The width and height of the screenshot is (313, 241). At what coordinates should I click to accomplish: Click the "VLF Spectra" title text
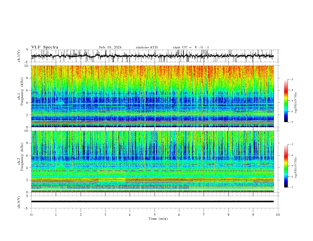point(45,47)
